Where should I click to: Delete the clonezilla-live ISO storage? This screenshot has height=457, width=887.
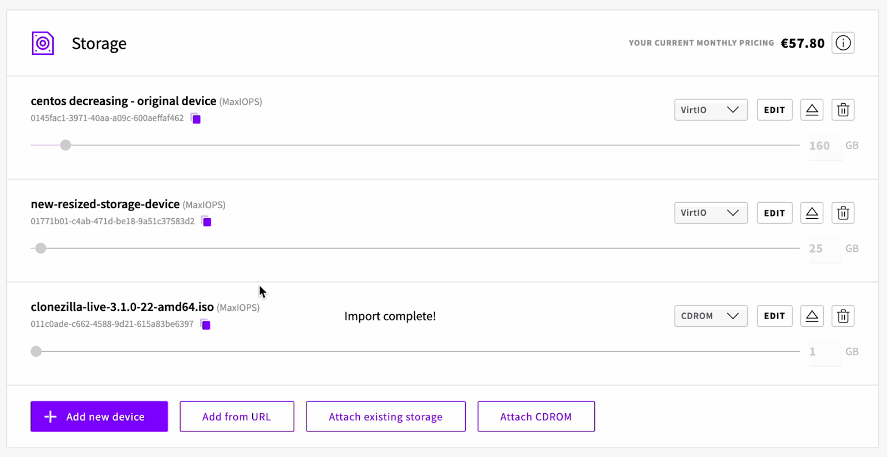[843, 316]
